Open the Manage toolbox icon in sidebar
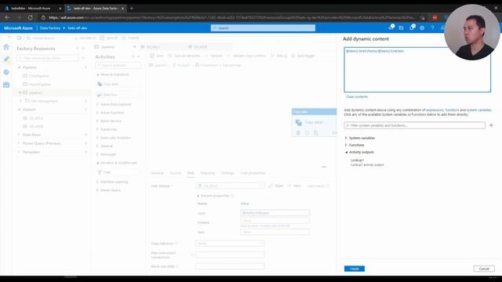The height and width of the screenshot is (282, 502). pos(6,85)
